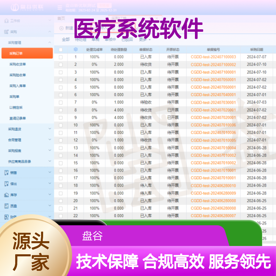Click the 盘谷优联 logo
The image size is (276, 276).
(27, 7)
